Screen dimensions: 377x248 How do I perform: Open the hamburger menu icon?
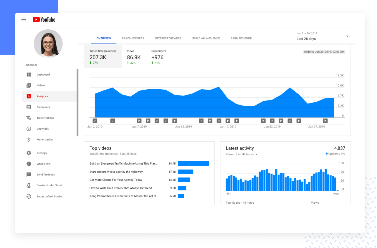pyautogui.click(x=24, y=20)
